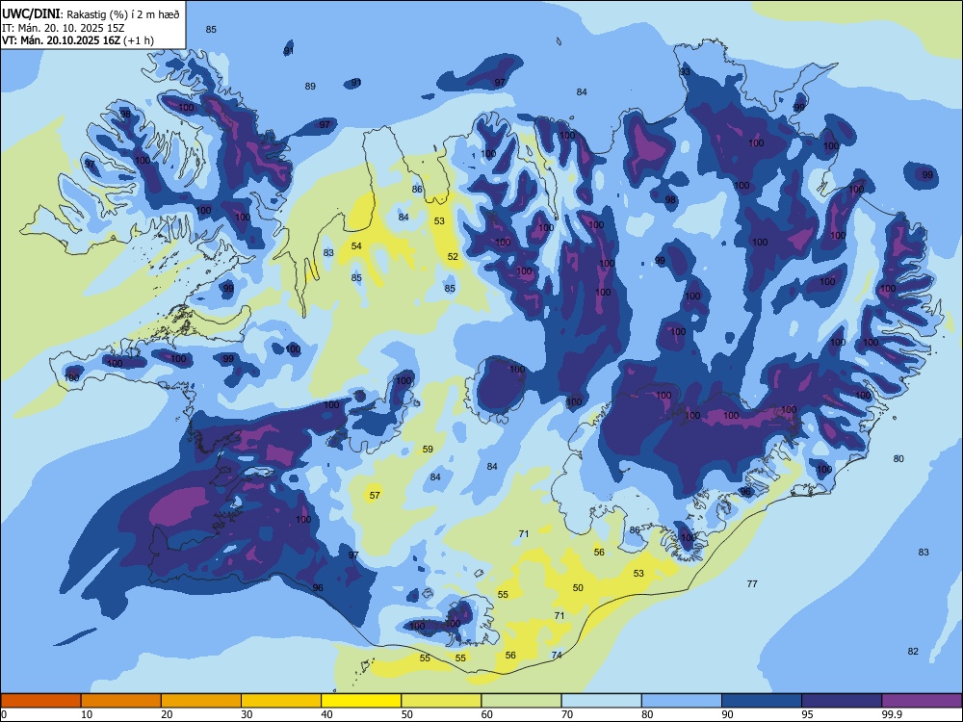Click the legend tick label 60
963x722 pixels.
[x=487, y=714]
